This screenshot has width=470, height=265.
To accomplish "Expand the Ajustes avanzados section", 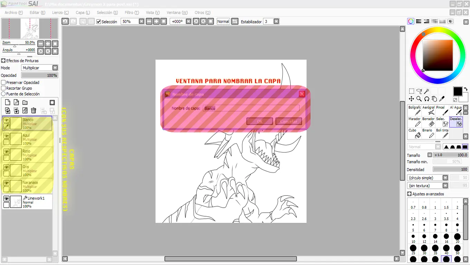I will pyautogui.click(x=409, y=194).
